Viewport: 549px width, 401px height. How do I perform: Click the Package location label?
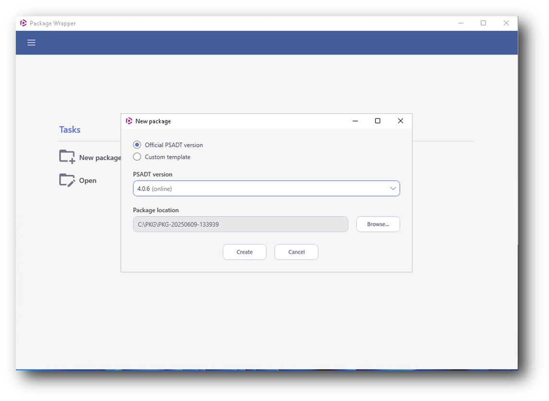pyautogui.click(x=156, y=210)
